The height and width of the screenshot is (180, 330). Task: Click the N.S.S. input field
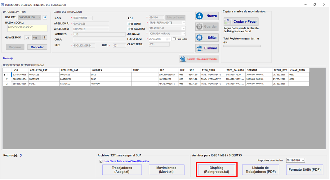(83, 18)
